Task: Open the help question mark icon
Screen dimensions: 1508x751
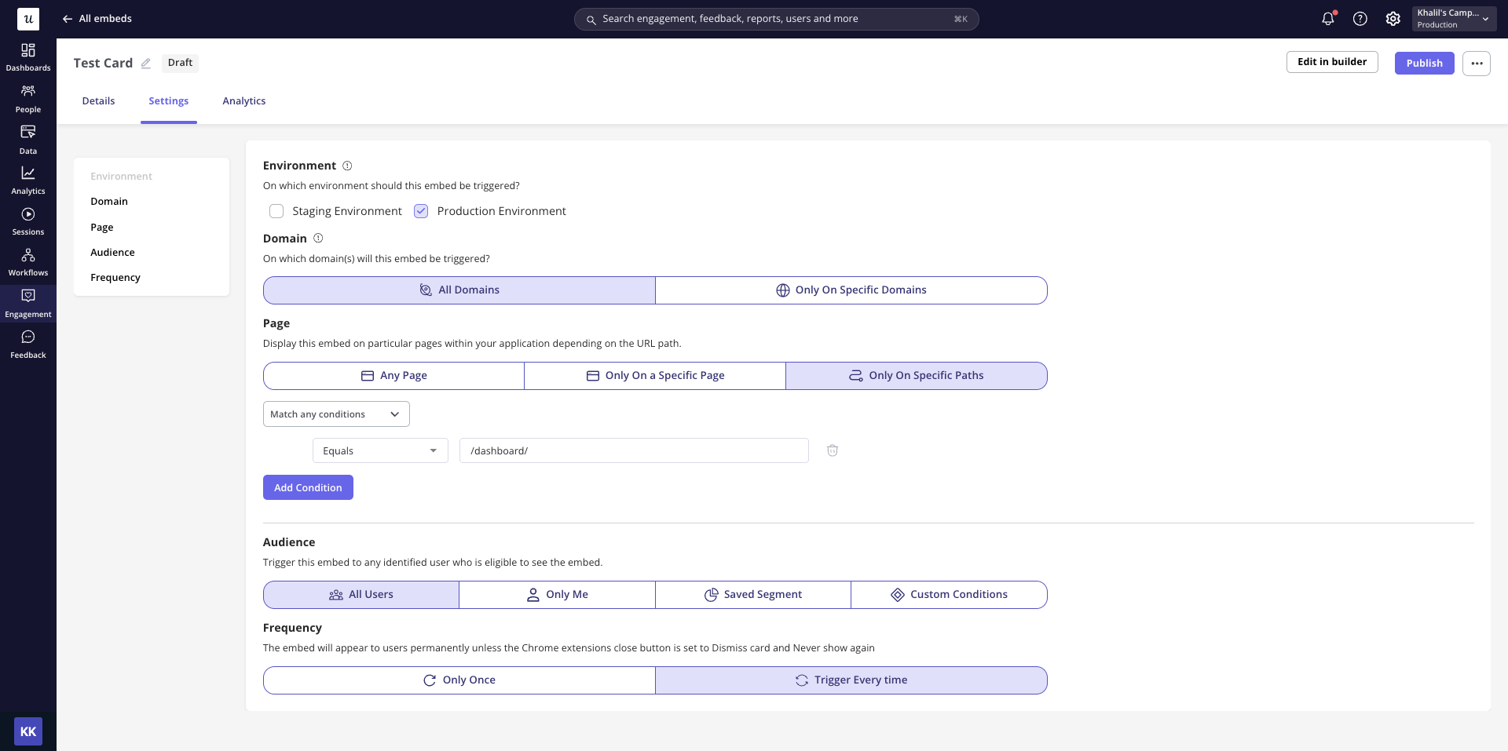Action: [x=1360, y=19]
